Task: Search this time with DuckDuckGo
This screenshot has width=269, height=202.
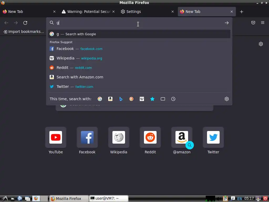Action: click(131, 99)
